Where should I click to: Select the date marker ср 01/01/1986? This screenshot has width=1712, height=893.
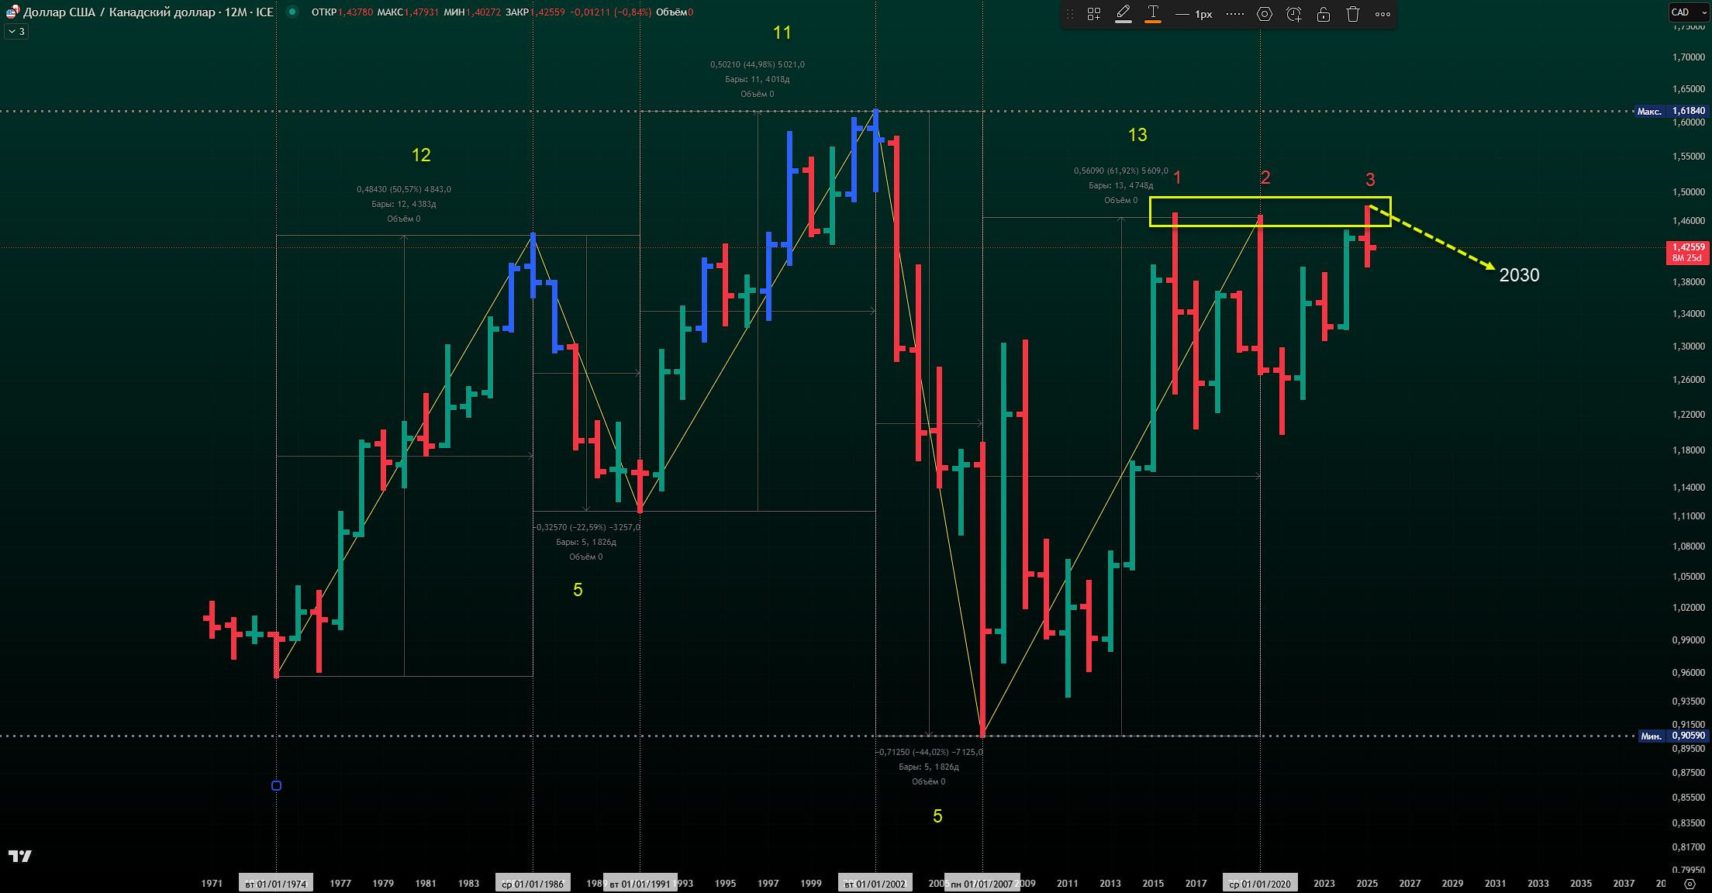click(533, 884)
